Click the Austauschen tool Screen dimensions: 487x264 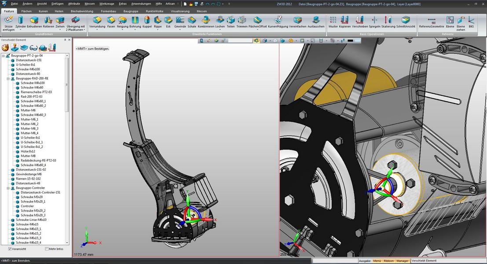(316, 22)
